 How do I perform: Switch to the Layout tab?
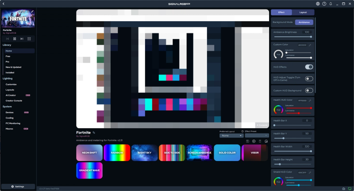(303, 12)
